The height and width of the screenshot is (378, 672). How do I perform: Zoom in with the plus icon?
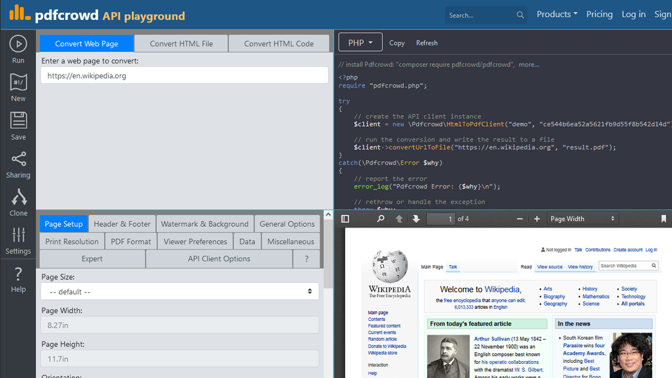537,219
